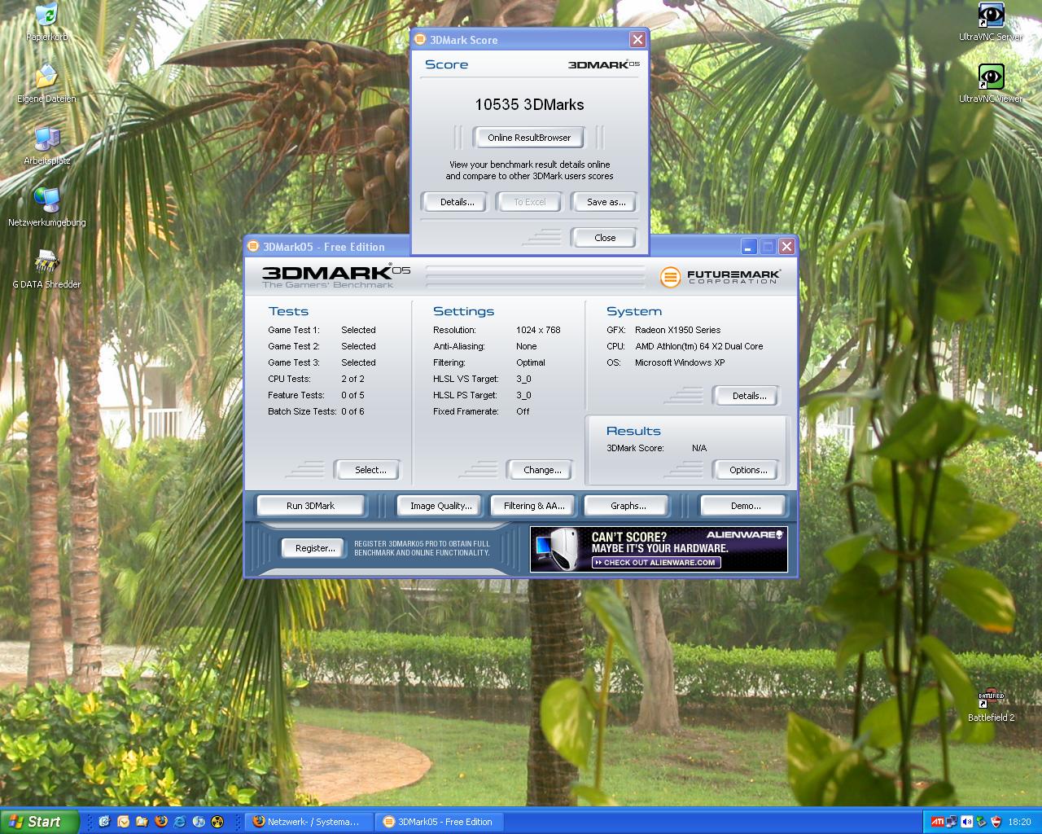Click the 3DMark05 title bar icon

[253, 247]
